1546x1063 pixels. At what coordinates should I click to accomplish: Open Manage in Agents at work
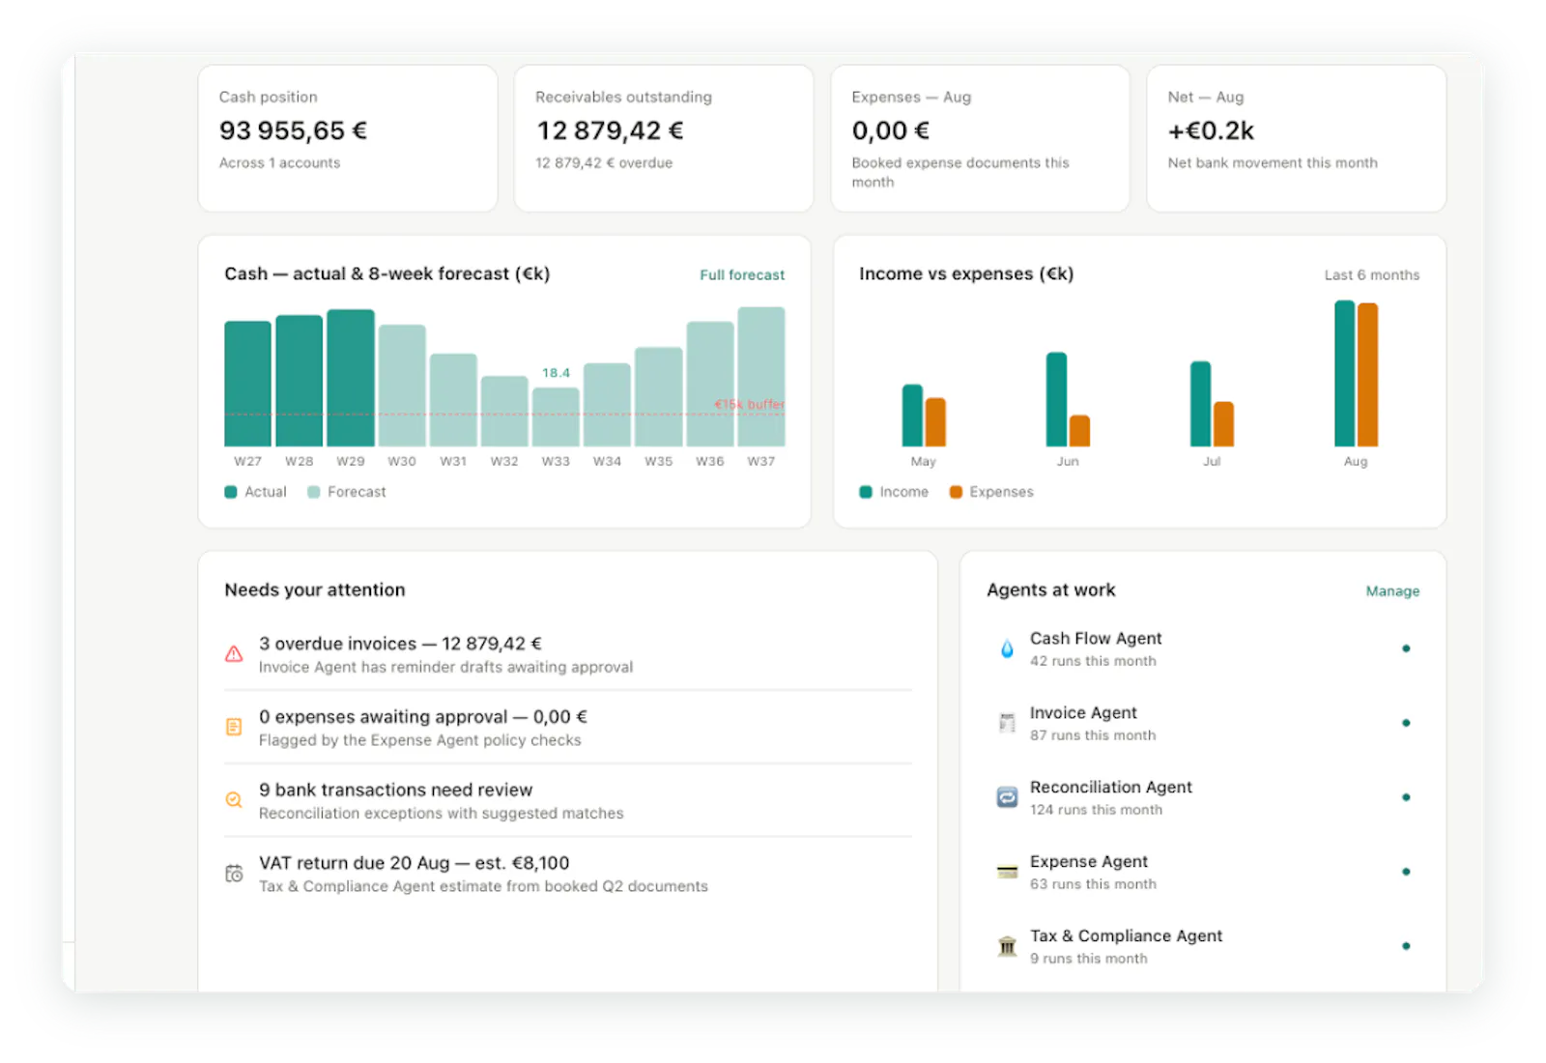[1392, 591]
